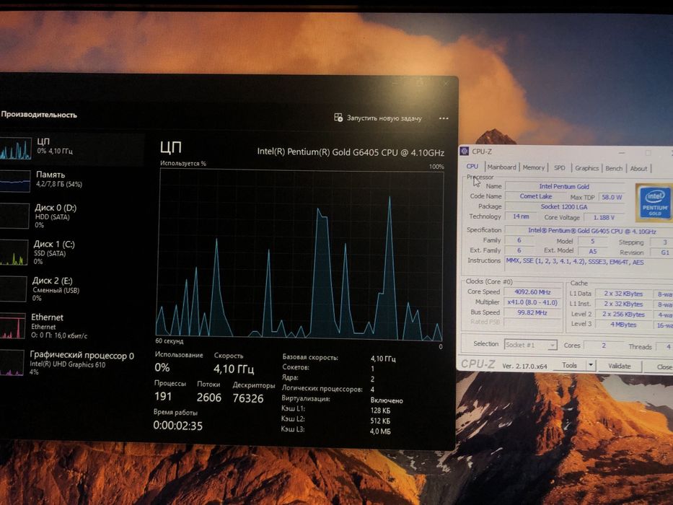Open the Socket #1 selection dropdown
Image resolution: width=673 pixels, height=505 pixels.
click(x=530, y=345)
